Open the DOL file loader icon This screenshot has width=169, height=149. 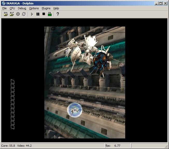pos(6,14)
